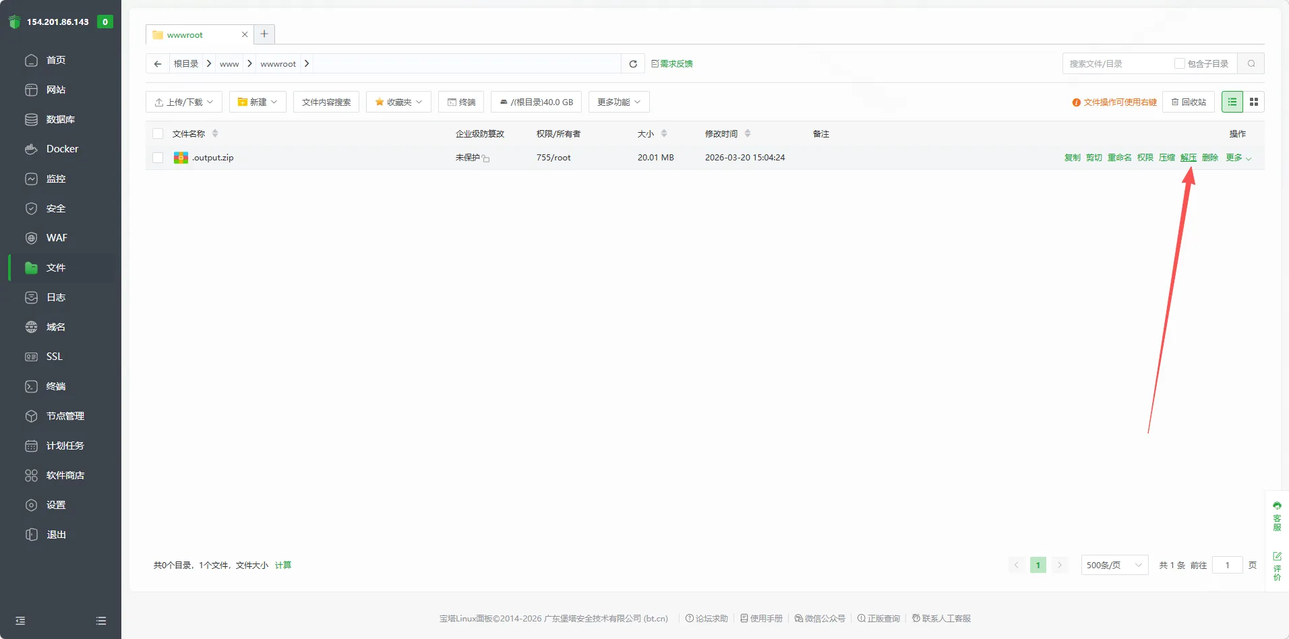The height and width of the screenshot is (639, 1289).
Task: Click the Extract (解压) link for output.zip
Action: tap(1188, 158)
